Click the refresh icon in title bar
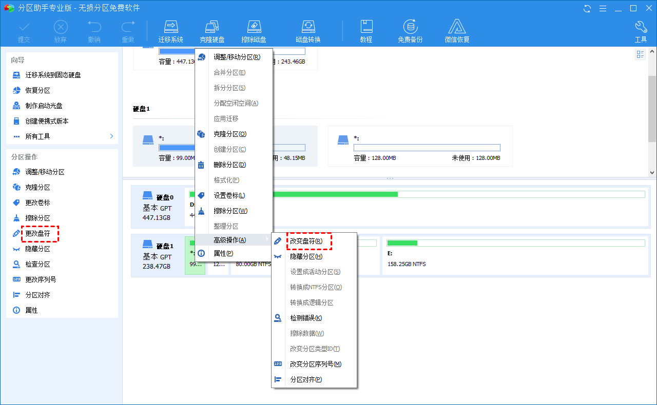657x405 pixels. [587, 8]
